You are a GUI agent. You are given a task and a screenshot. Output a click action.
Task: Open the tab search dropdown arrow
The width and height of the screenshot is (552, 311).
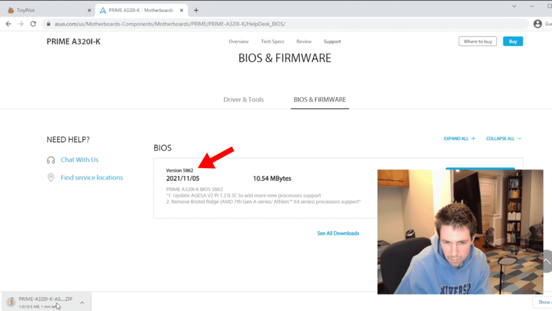[514, 6]
